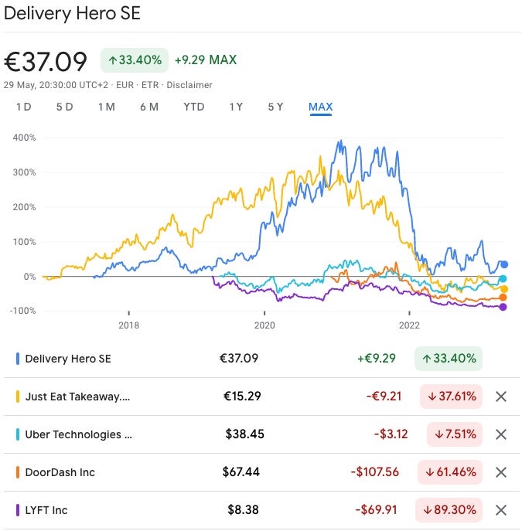522x531 pixels.
Task: Remove Uber Technologies from comparison
Action: [500, 434]
